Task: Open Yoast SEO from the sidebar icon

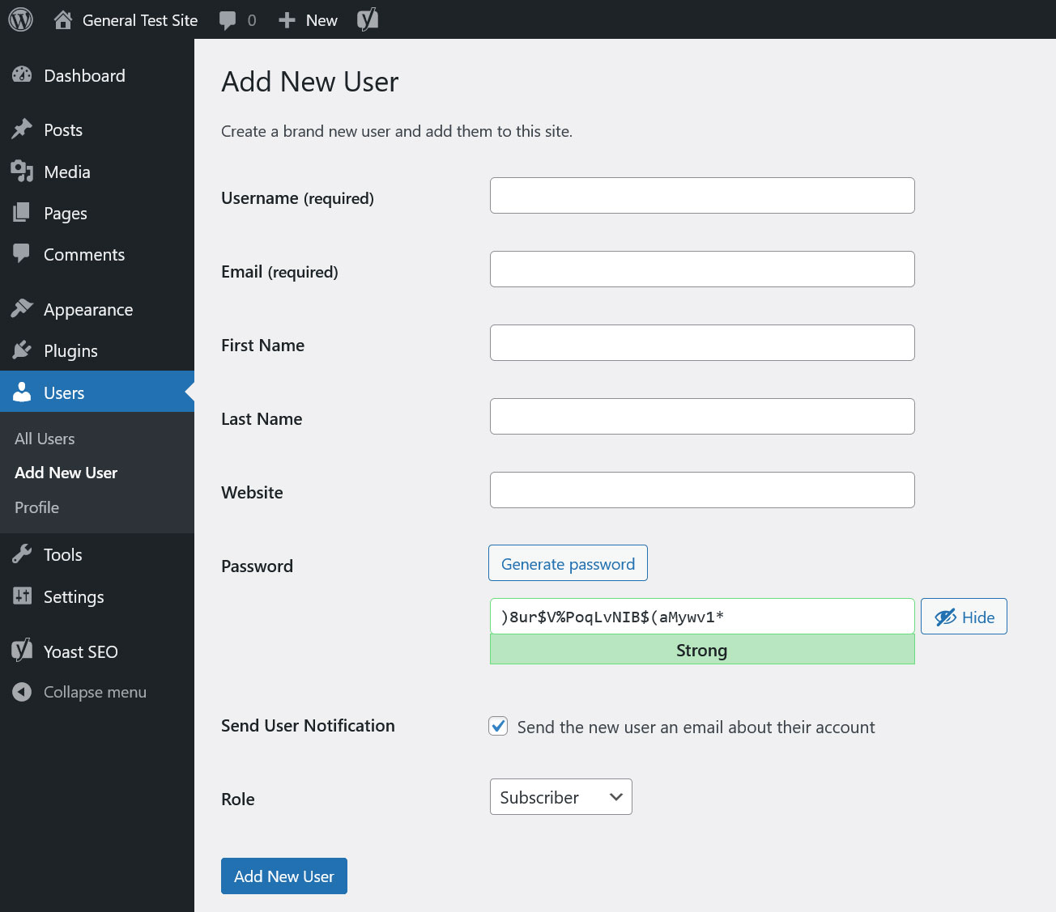Action: pyautogui.click(x=21, y=651)
